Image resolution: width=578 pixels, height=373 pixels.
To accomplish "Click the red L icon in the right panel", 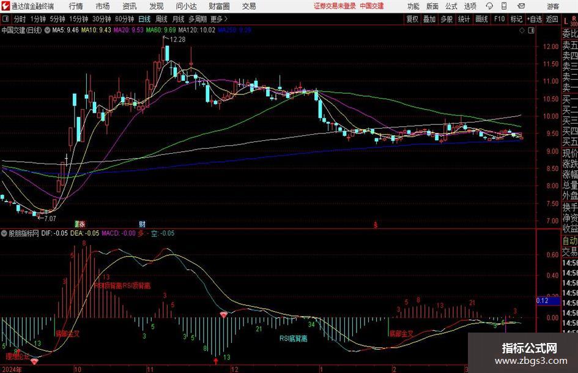I will (566, 22).
